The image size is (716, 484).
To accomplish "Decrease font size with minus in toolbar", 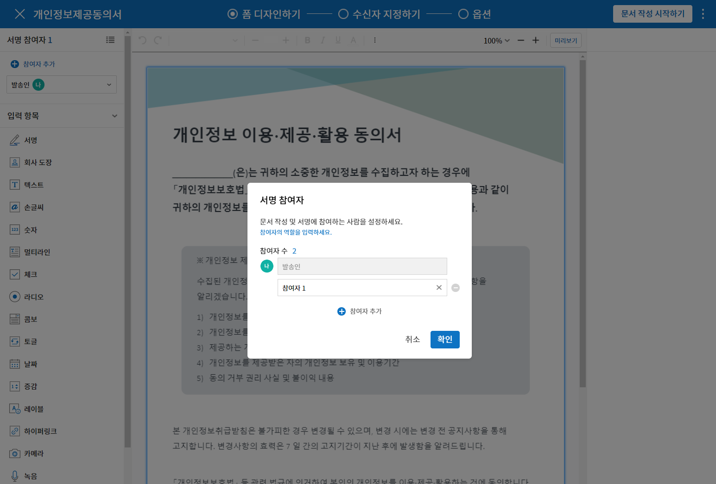I will 255,40.
